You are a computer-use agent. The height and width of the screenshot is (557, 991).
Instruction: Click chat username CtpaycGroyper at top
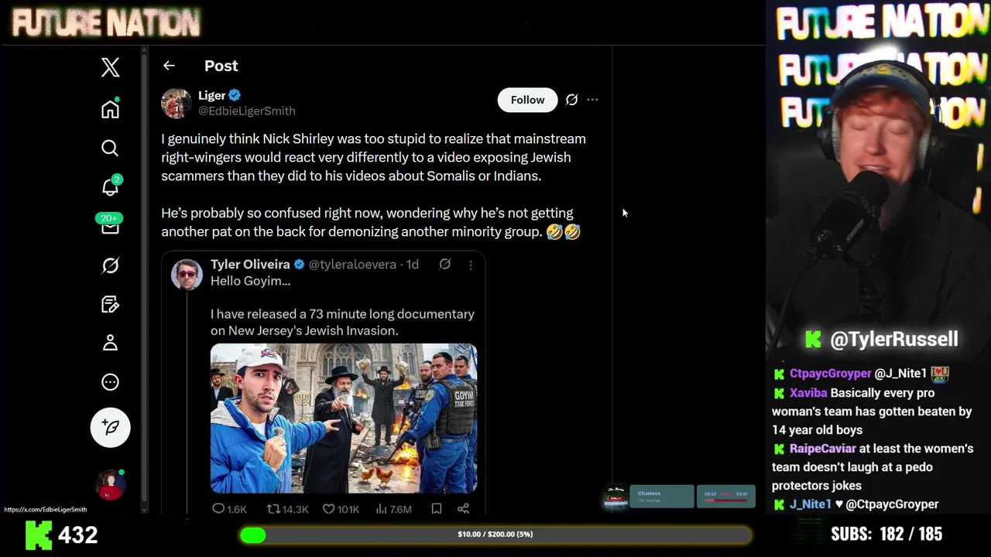coord(831,373)
